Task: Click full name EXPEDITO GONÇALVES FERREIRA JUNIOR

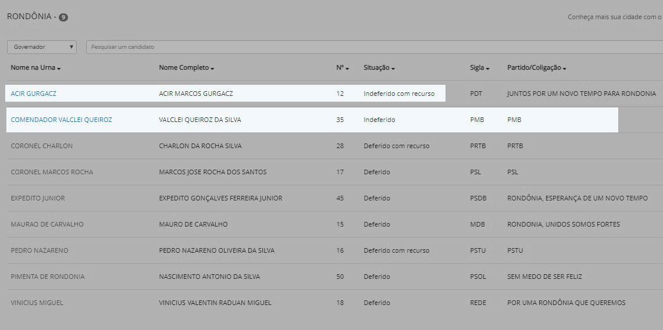Action: 221,198
